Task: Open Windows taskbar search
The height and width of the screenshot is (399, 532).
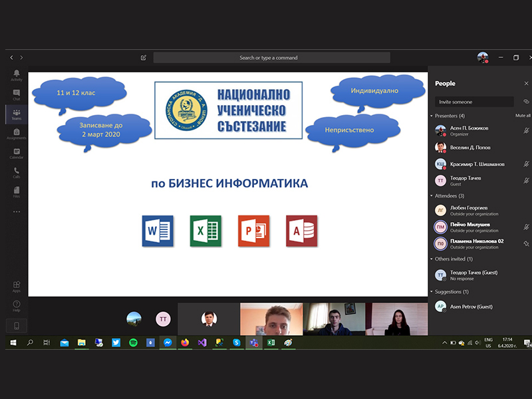Action: pyautogui.click(x=30, y=342)
